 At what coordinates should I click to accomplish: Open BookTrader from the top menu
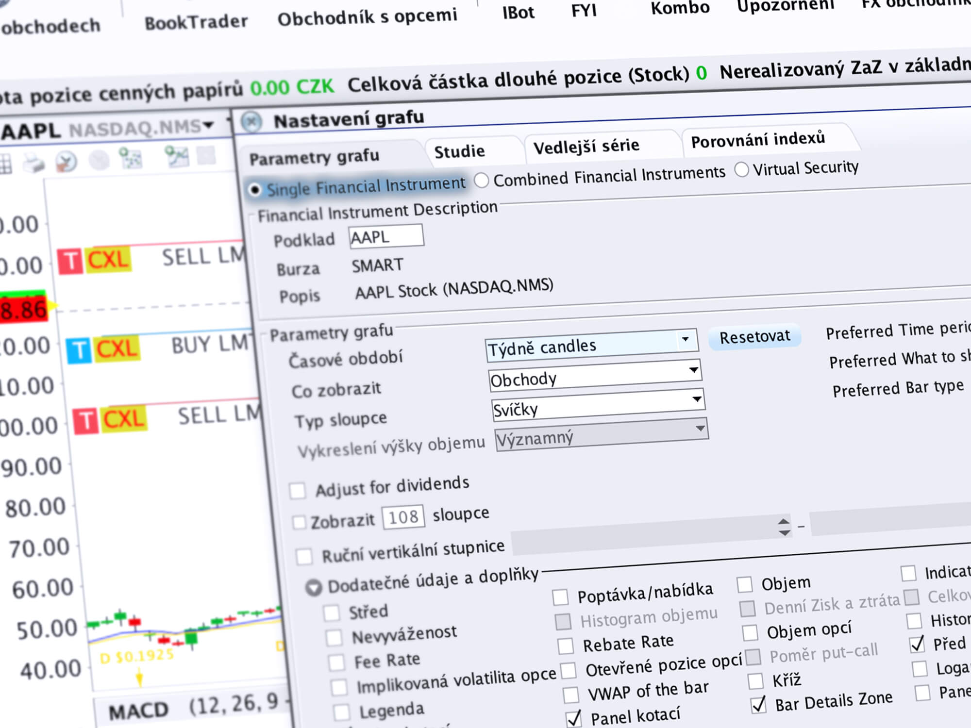click(196, 22)
